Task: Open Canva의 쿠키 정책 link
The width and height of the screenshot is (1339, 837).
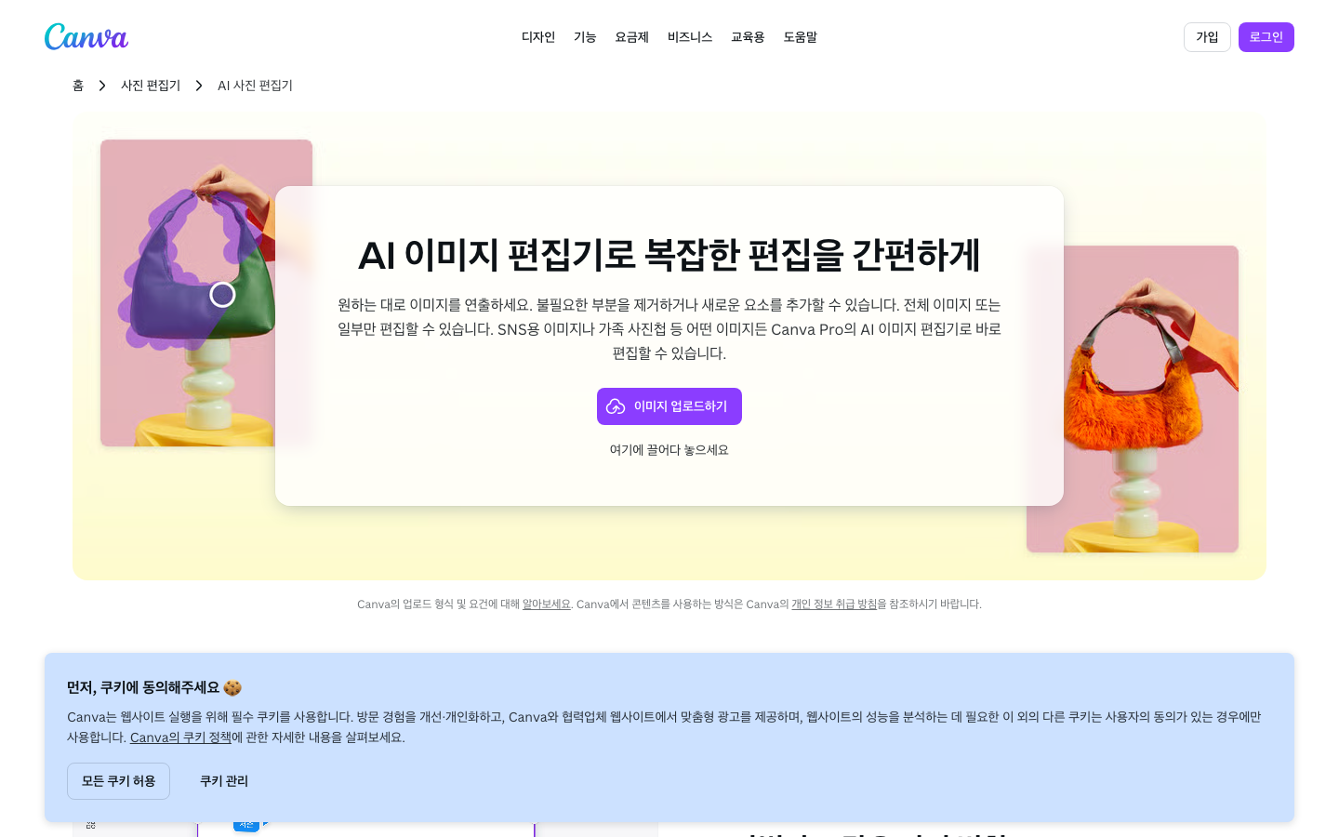Action: 180,737
